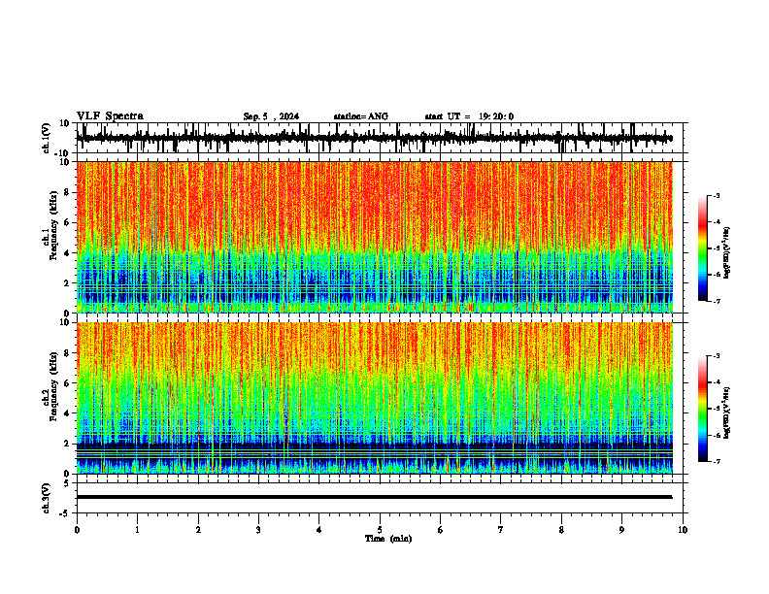Click the "ch.1(V)" waveform axis label
Image resolution: width=769 pixels, height=594 pixels.
pos(47,138)
